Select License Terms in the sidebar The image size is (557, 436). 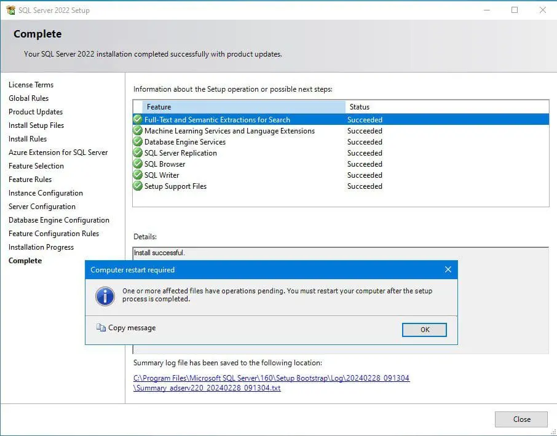point(31,85)
